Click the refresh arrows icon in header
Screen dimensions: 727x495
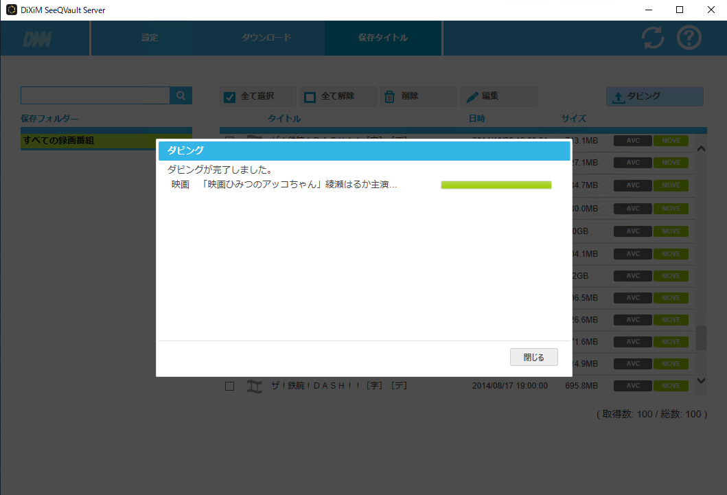(x=653, y=38)
